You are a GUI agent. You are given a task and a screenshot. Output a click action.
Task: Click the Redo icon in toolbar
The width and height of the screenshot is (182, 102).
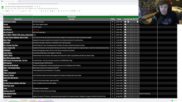(x=5, y=11)
